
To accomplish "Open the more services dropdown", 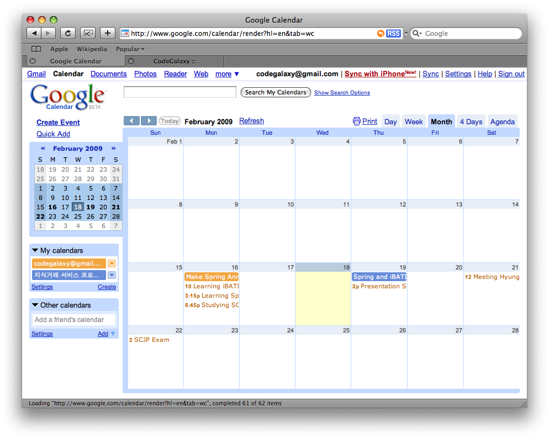I will tap(227, 74).
